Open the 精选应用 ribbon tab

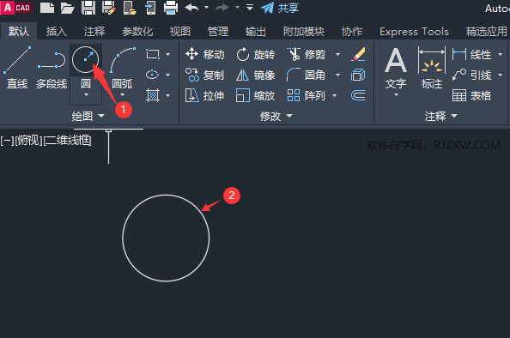tap(486, 32)
